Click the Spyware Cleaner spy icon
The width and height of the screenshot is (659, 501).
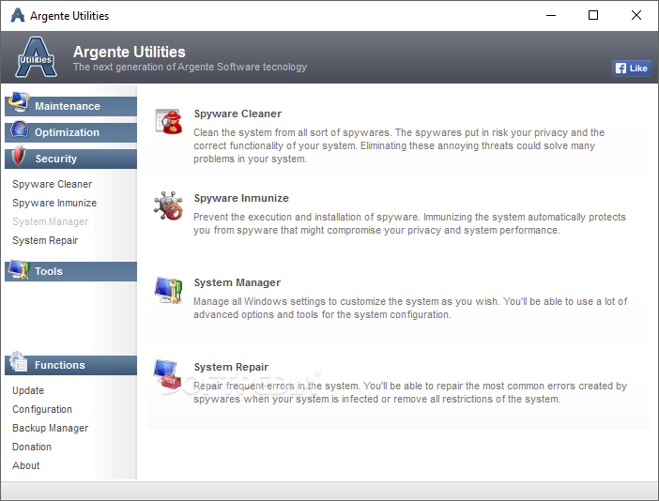(169, 121)
